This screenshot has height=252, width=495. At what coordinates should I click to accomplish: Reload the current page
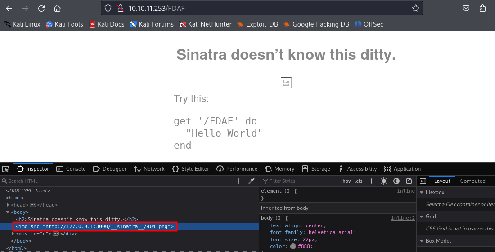tap(41, 8)
